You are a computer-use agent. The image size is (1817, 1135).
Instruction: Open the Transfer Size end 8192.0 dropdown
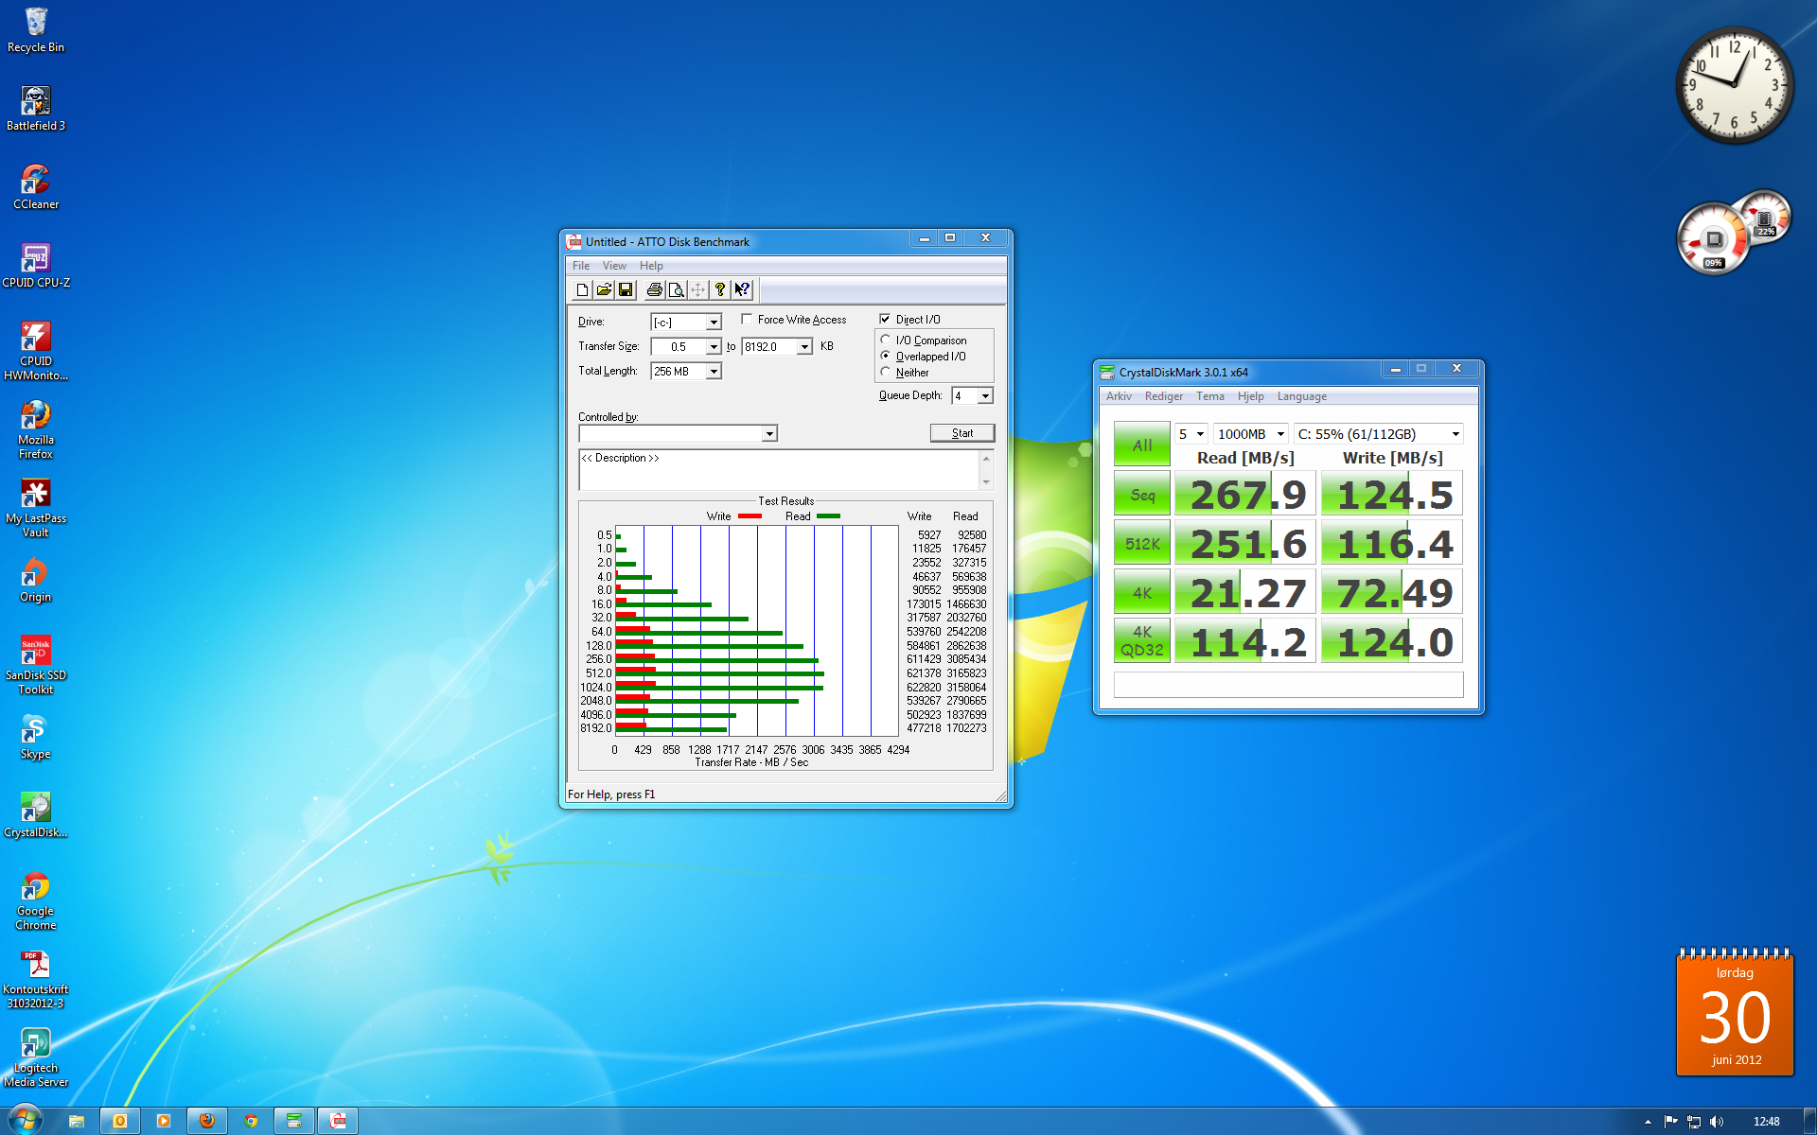pos(804,347)
